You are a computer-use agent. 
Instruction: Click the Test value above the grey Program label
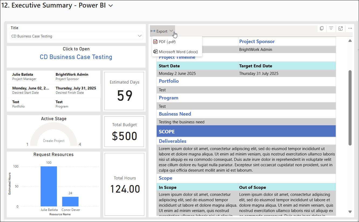(x=59, y=102)
